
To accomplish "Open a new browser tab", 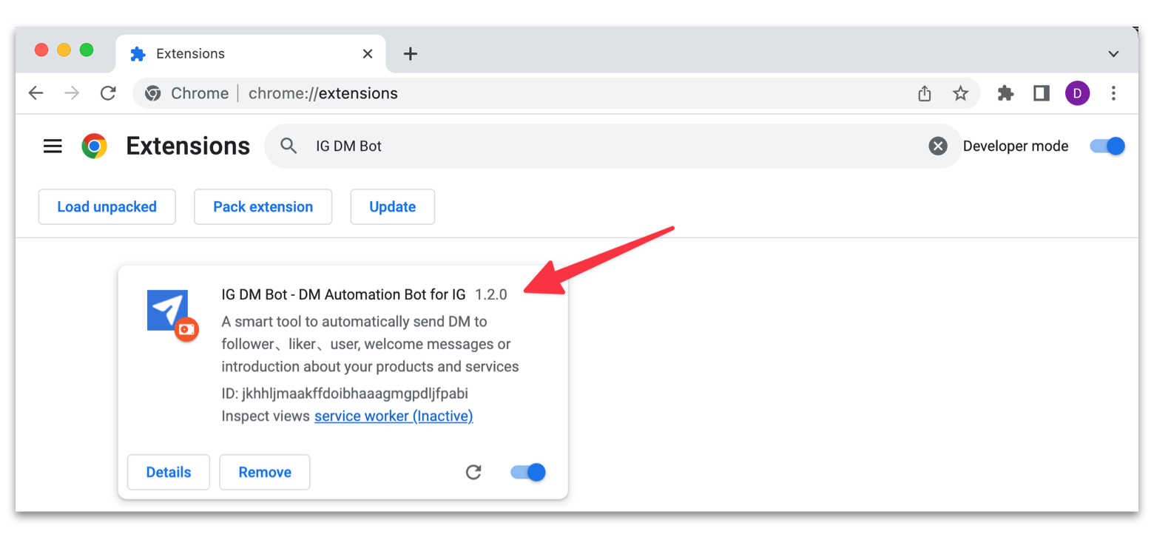I will (x=410, y=53).
